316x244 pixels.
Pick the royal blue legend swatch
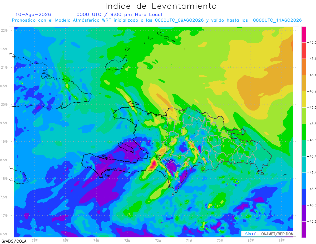coord(304,197)
